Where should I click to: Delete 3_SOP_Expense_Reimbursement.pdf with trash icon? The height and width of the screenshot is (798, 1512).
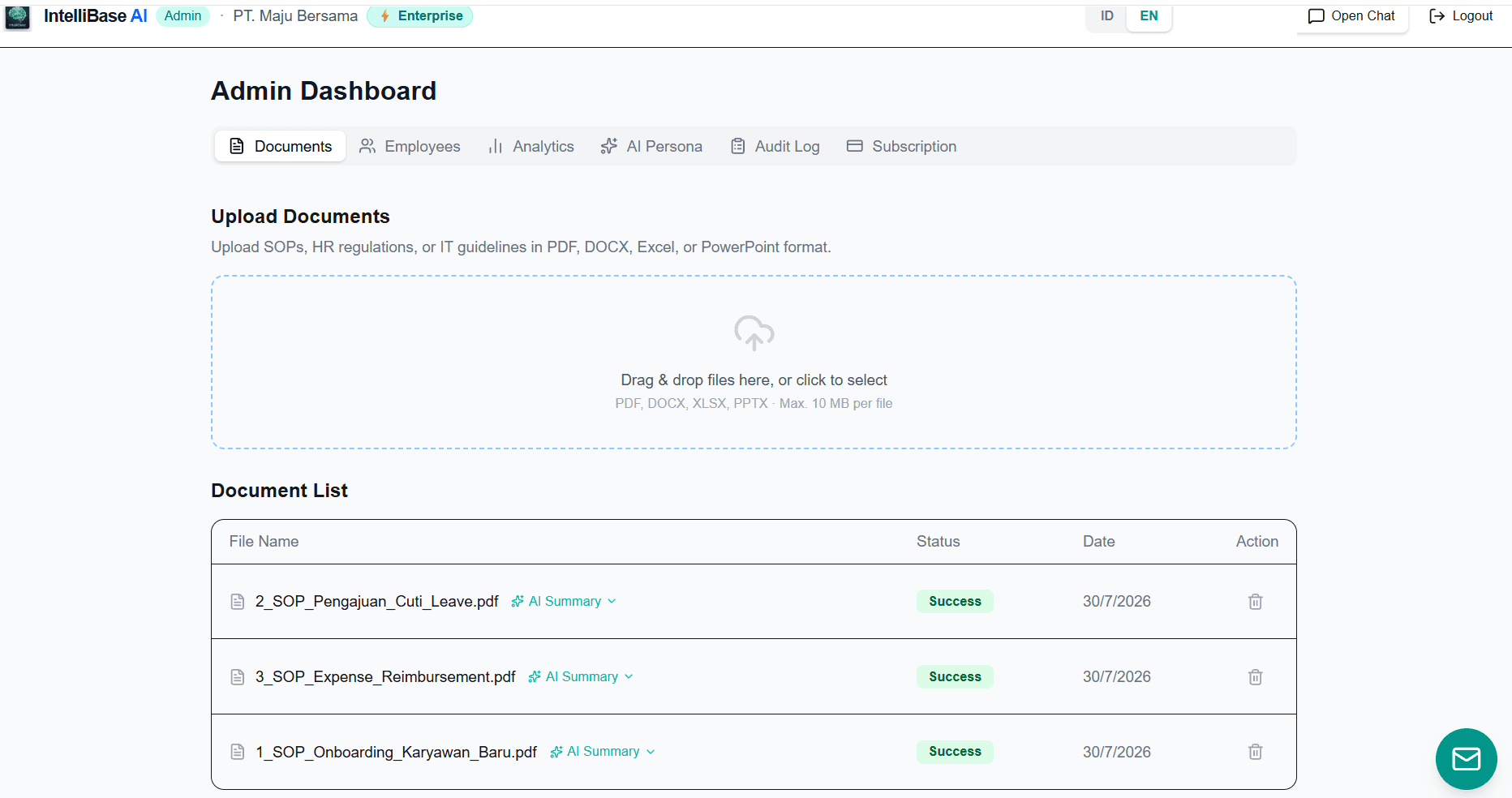coord(1255,676)
